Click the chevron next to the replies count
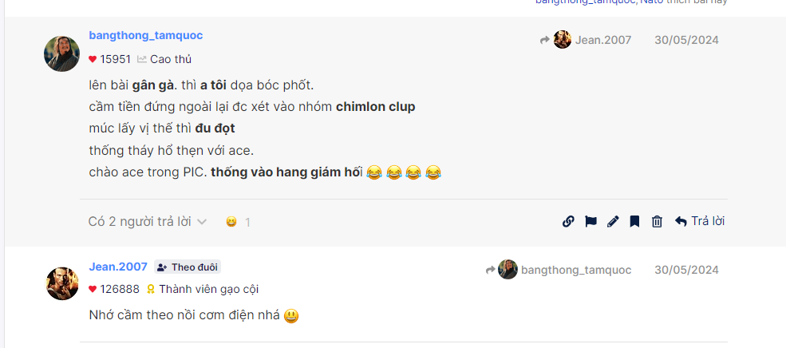This screenshot has width=786, height=348. pos(202,222)
